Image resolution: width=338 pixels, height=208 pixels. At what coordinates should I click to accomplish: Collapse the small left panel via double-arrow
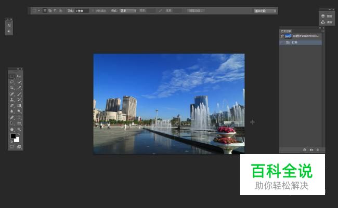pos(8,19)
